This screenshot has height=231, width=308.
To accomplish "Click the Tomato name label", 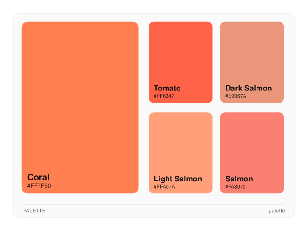I will 167,88.
